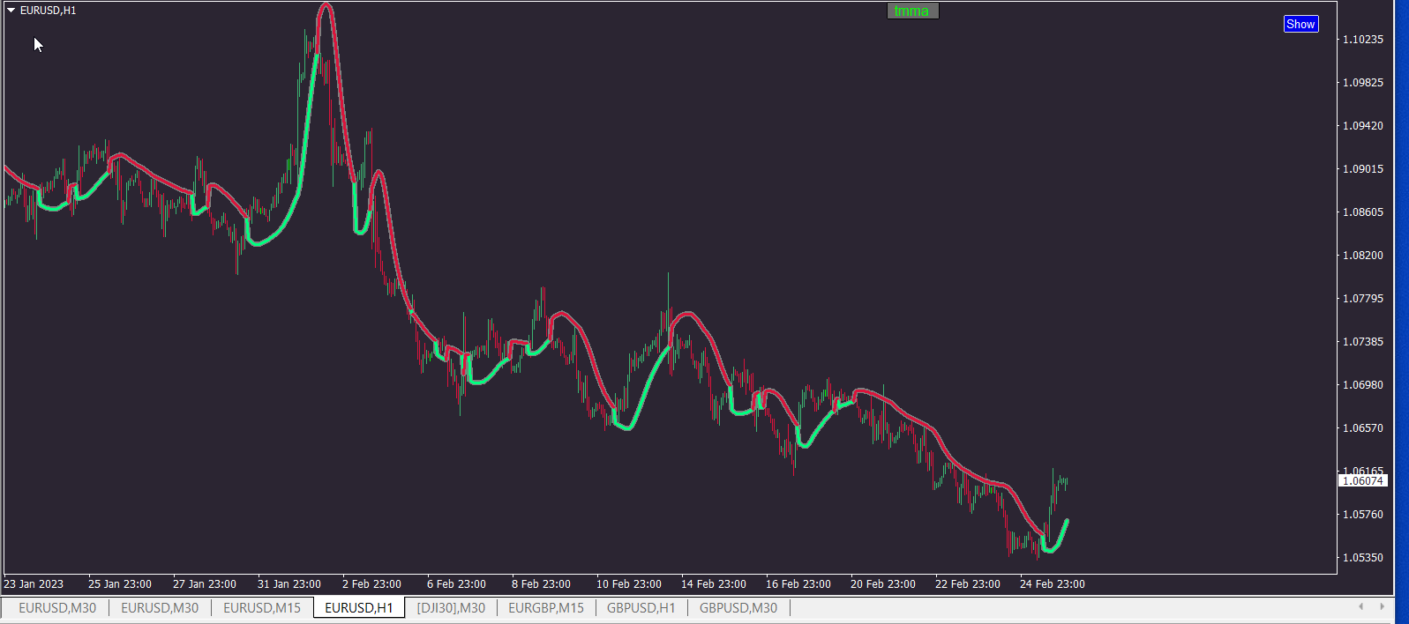Image resolution: width=1409 pixels, height=624 pixels.
Task: Click the 14 Feb 23:00 time label
Action: pyautogui.click(x=714, y=583)
